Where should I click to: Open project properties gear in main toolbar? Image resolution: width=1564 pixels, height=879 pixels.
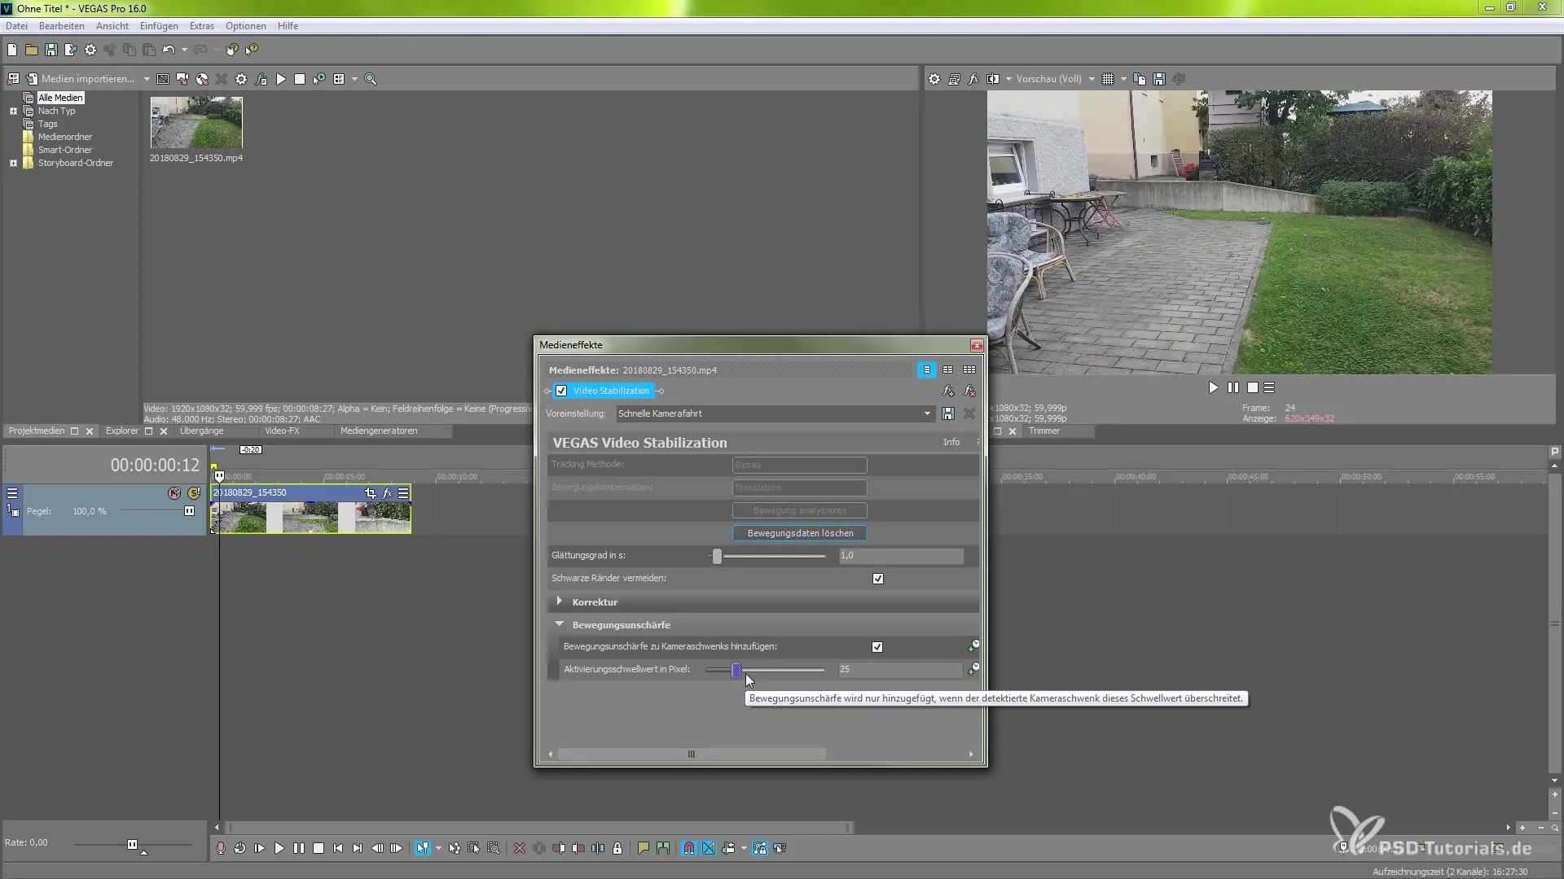click(90, 50)
